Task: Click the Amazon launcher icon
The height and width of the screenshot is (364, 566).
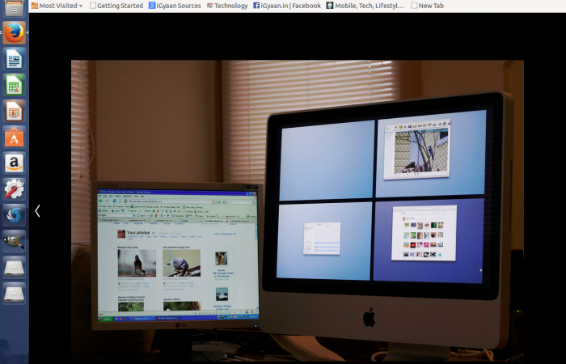Action: [14, 163]
